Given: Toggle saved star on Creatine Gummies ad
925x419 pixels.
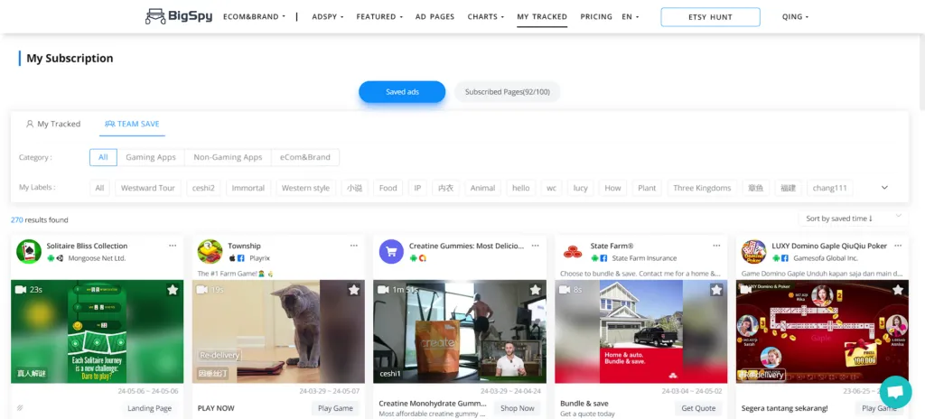Looking at the screenshot, I should pyautogui.click(x=535, y=290).
